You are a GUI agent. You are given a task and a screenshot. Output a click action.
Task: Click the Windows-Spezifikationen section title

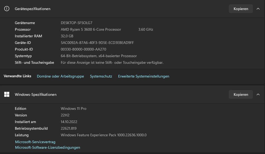pyautogui.click(x=36, y=94)
